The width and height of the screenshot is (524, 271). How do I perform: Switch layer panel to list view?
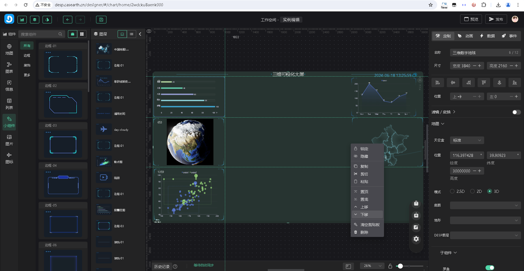tap(132, 34)
